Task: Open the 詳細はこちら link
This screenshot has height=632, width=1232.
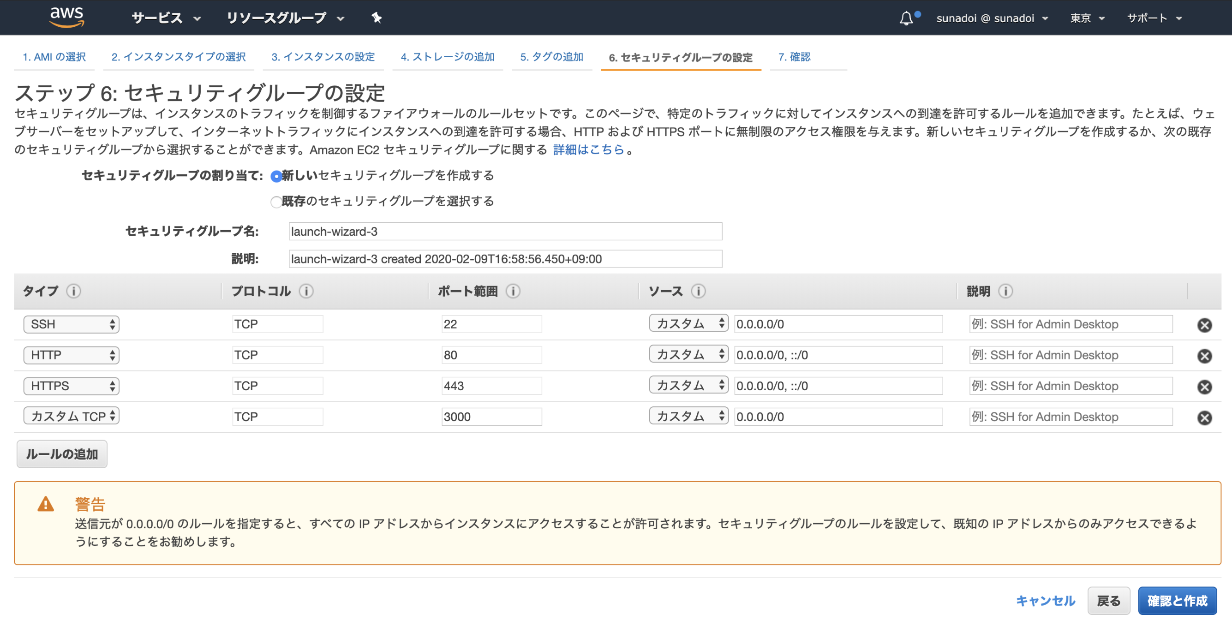Action: [x=587, y=149]
